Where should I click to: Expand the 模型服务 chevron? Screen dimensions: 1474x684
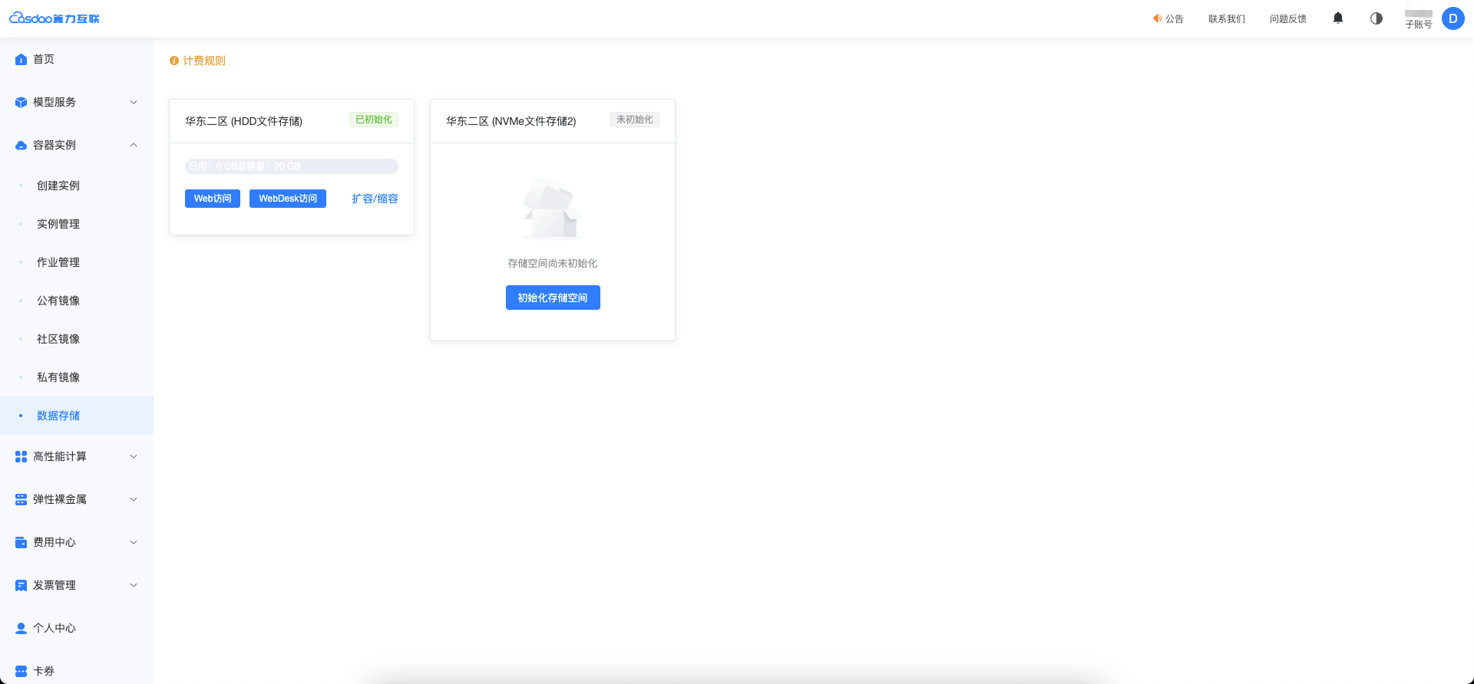[134, 102]
